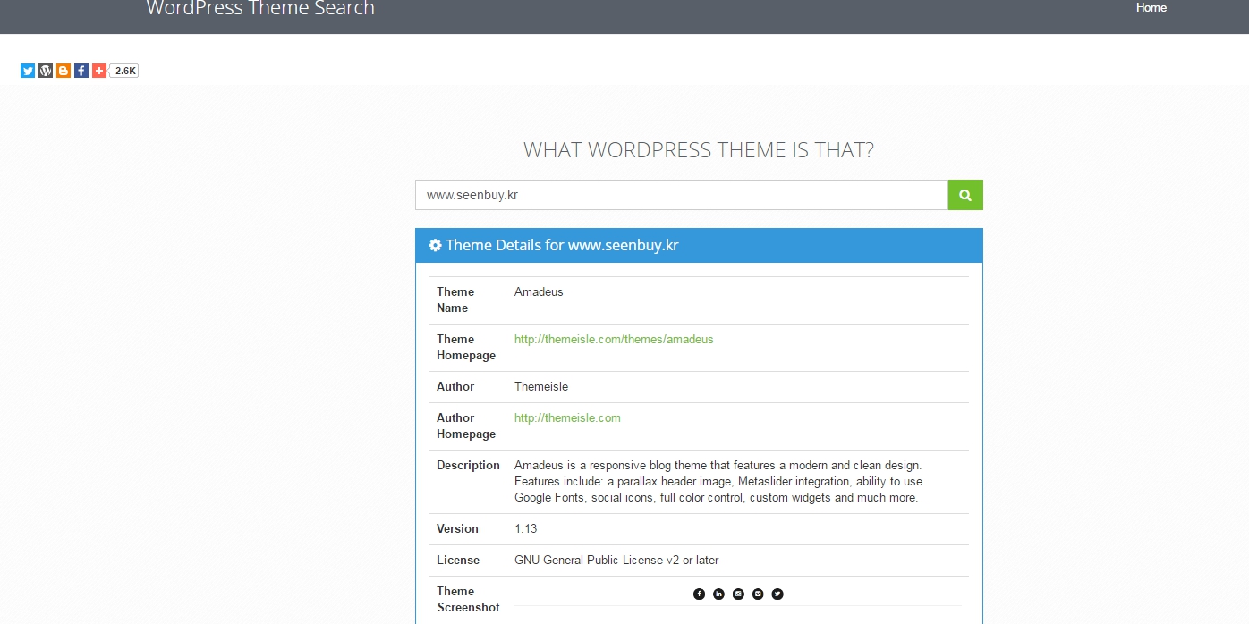Click the LinkedIn icon in the theme screenshot
Image resolution: width=1249 pixels, height=624 pixels.
pyautogui.click(x=718, y=594)
